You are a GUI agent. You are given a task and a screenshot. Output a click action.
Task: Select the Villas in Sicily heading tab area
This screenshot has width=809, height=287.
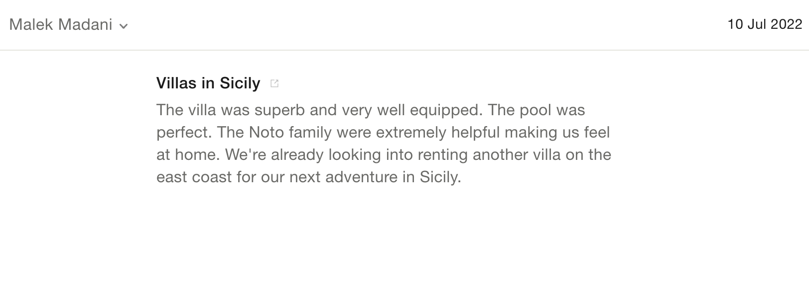pyautogui.click(x=207, y=83)
